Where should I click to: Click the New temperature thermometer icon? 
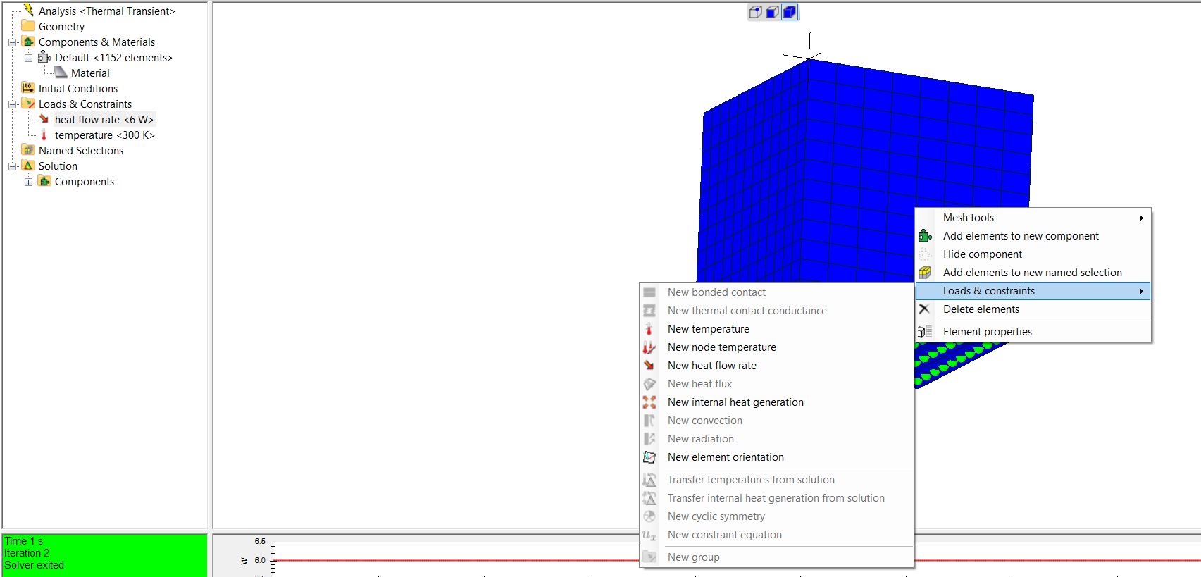[649, 329]
